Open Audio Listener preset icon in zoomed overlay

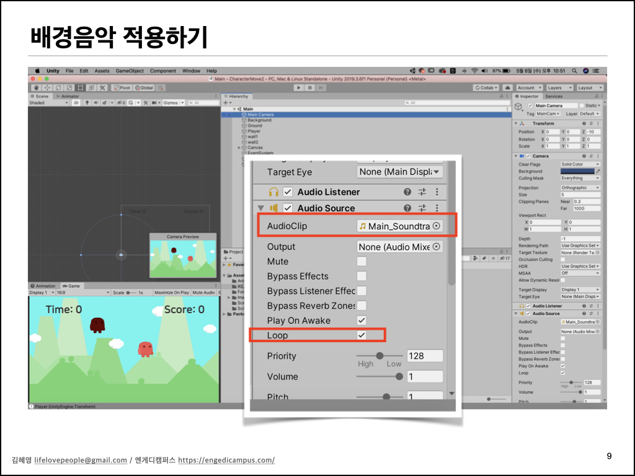(422, 192)
